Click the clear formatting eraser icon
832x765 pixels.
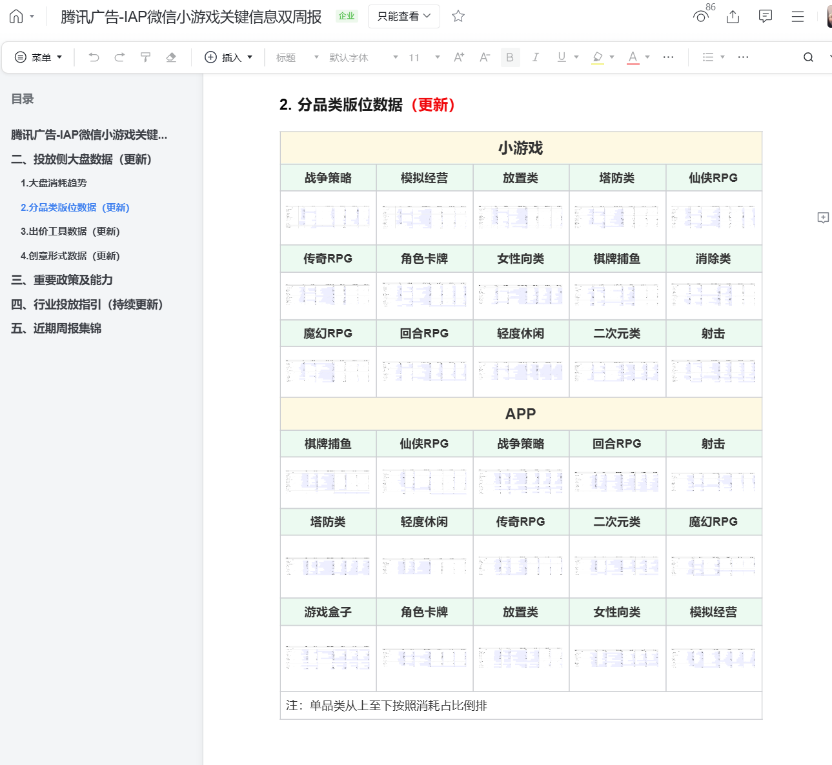pyautogui.click(x=171, y=57)
